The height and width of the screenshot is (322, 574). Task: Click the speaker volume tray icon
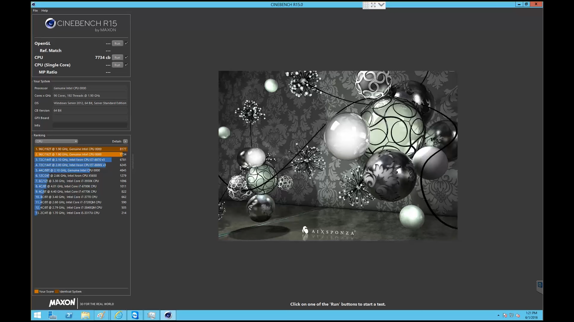[x=518, y=315]
